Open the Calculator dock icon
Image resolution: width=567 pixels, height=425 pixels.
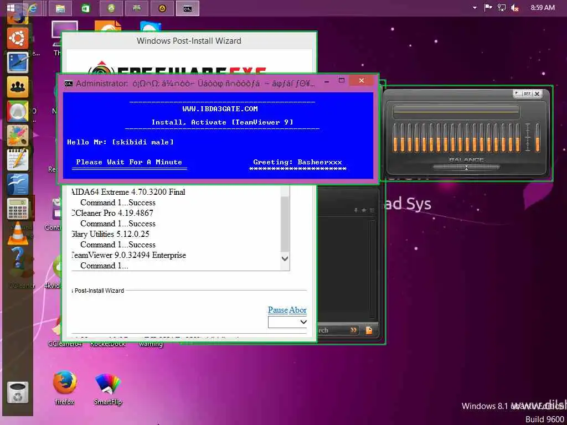tap(17, 209)
